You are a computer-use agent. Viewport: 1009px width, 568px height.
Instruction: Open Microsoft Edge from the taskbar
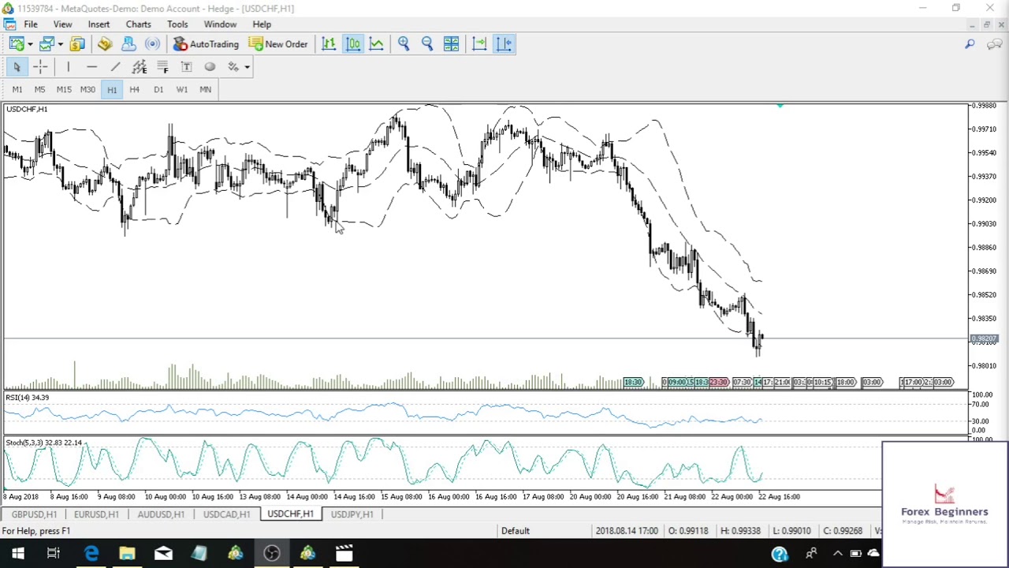91,554
